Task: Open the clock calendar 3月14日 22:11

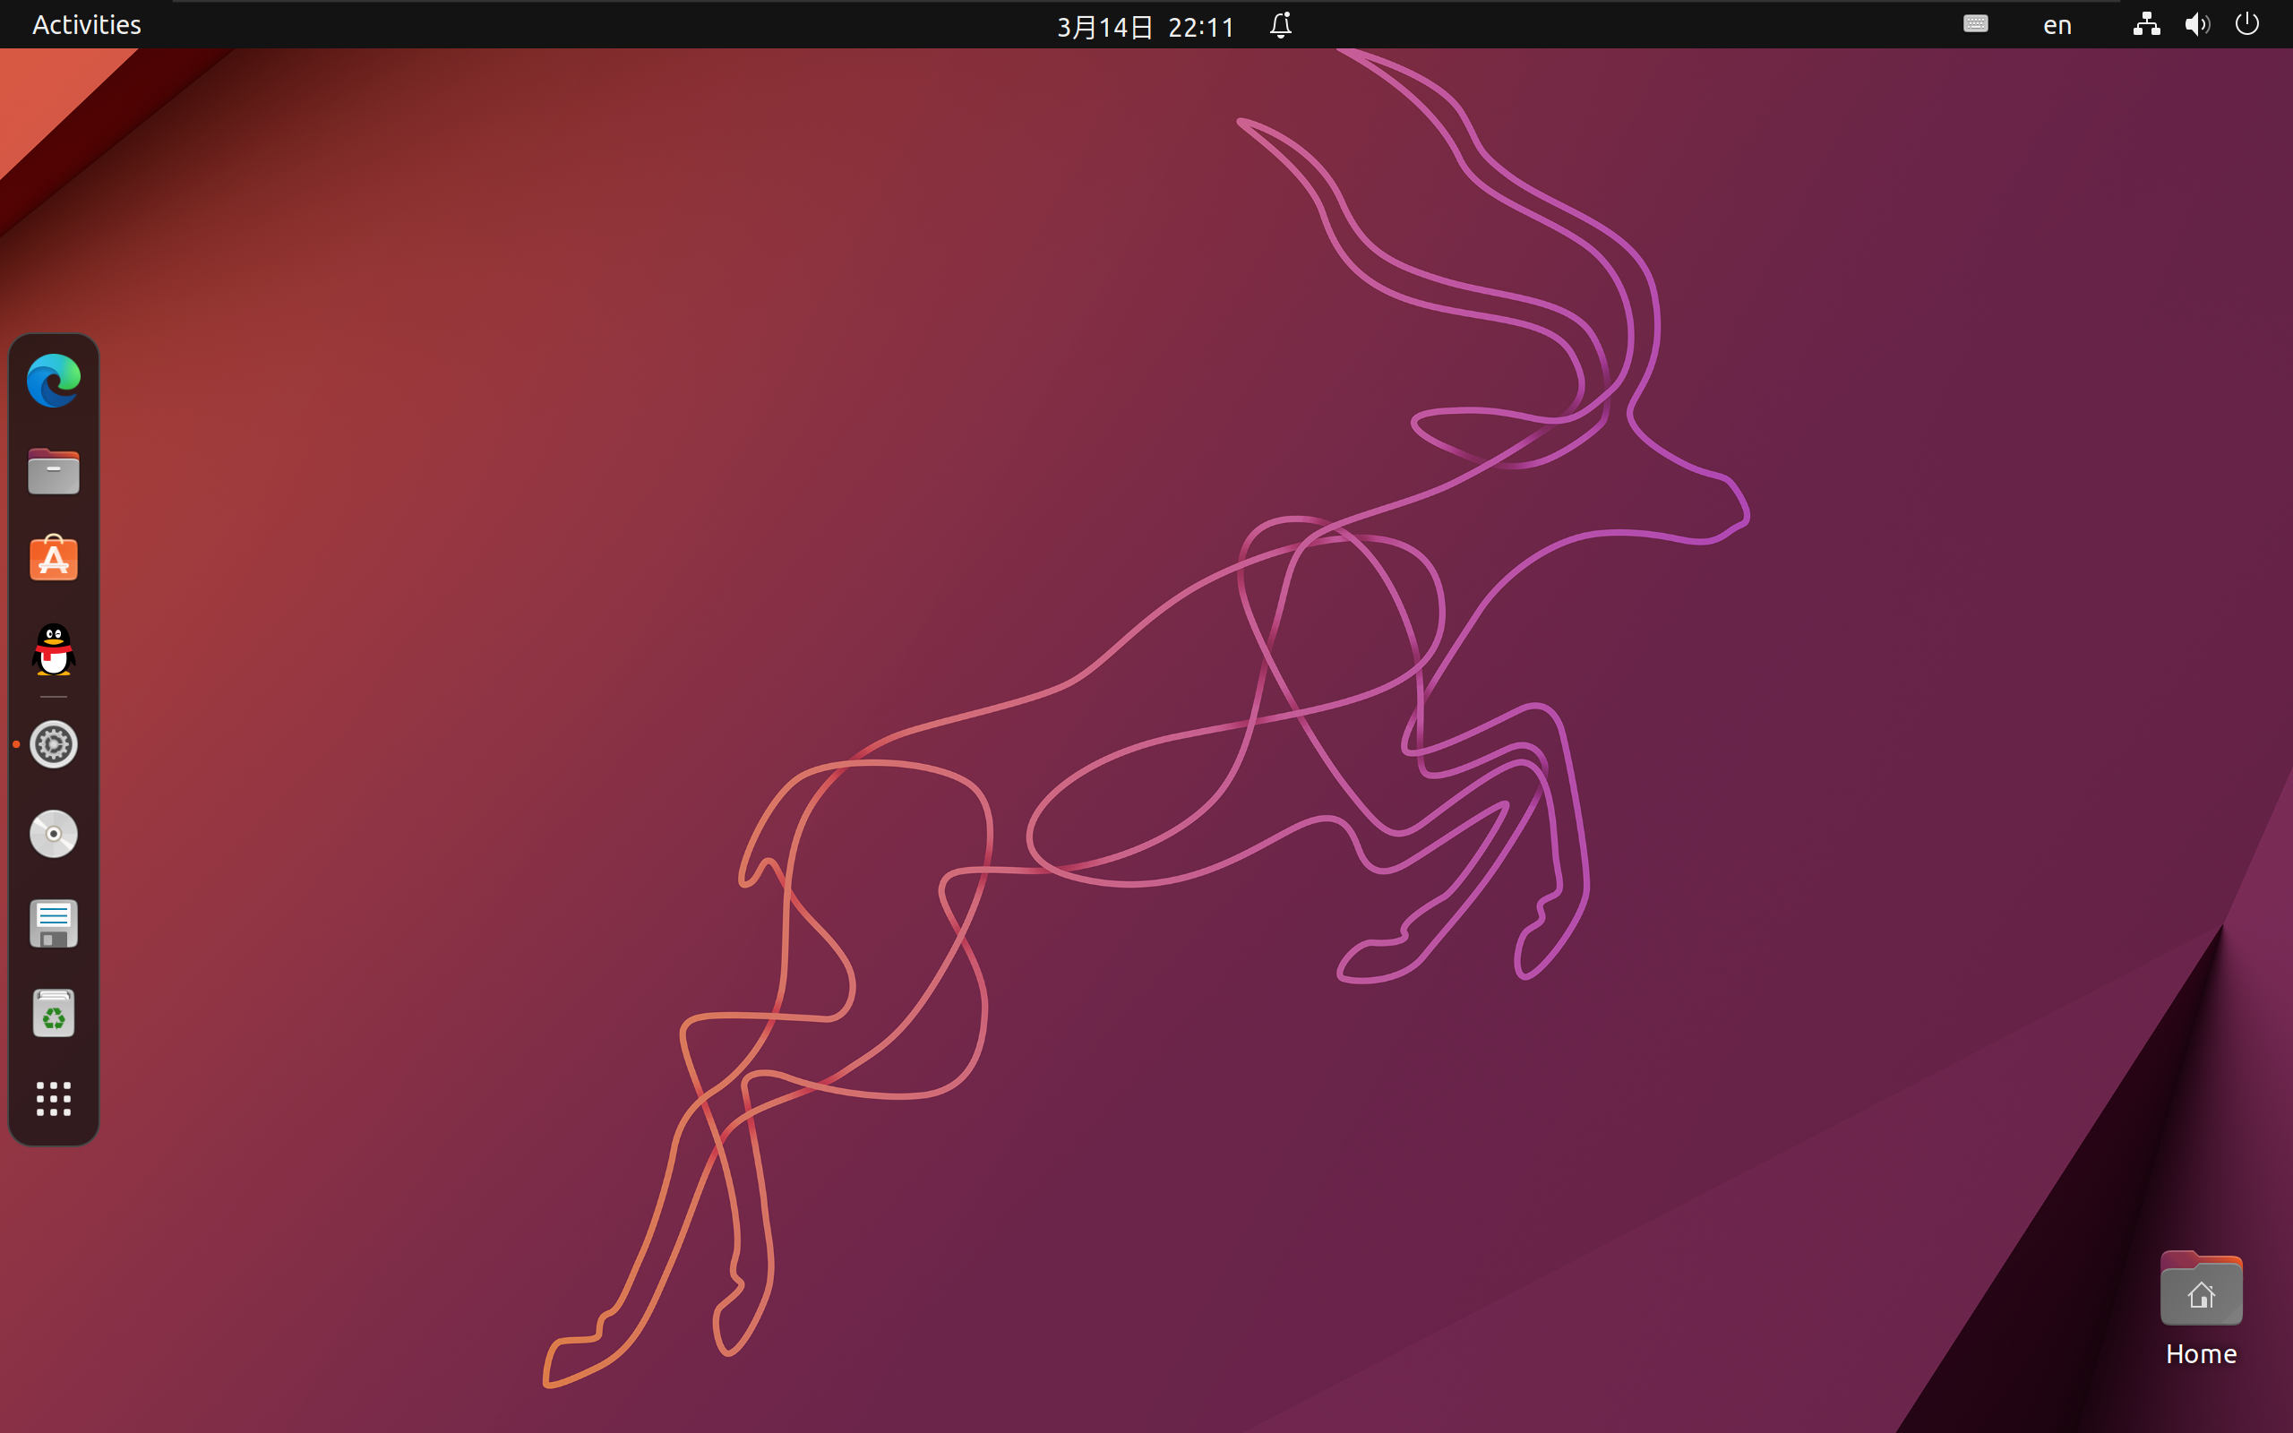Action: point(1146,26)
